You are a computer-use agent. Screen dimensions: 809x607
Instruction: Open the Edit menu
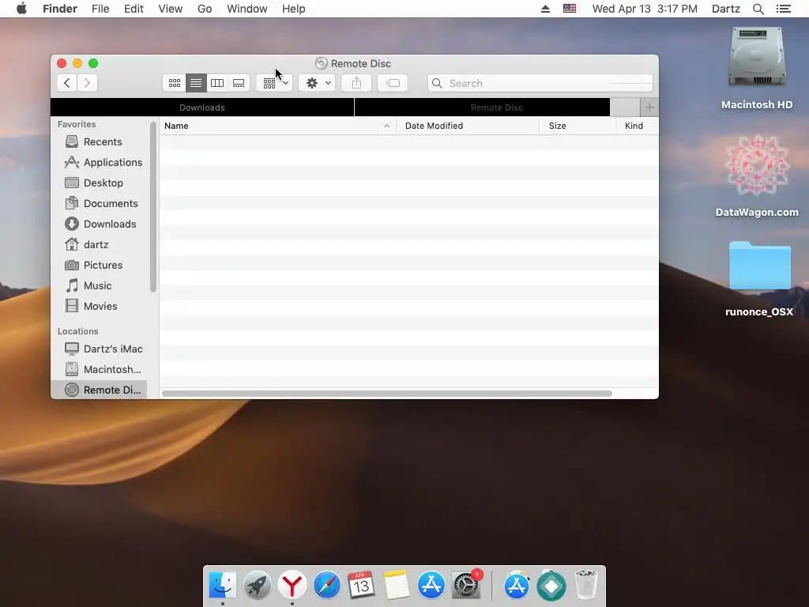(134, 9)
